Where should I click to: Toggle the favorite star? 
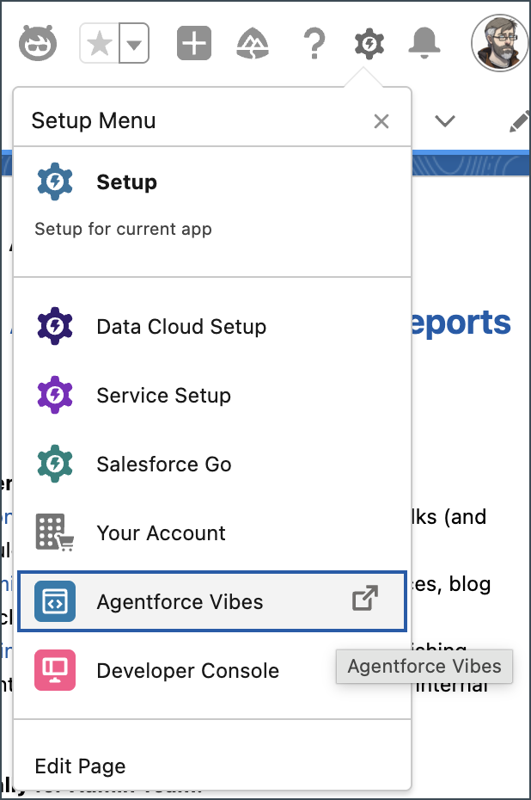click(98, 43)
